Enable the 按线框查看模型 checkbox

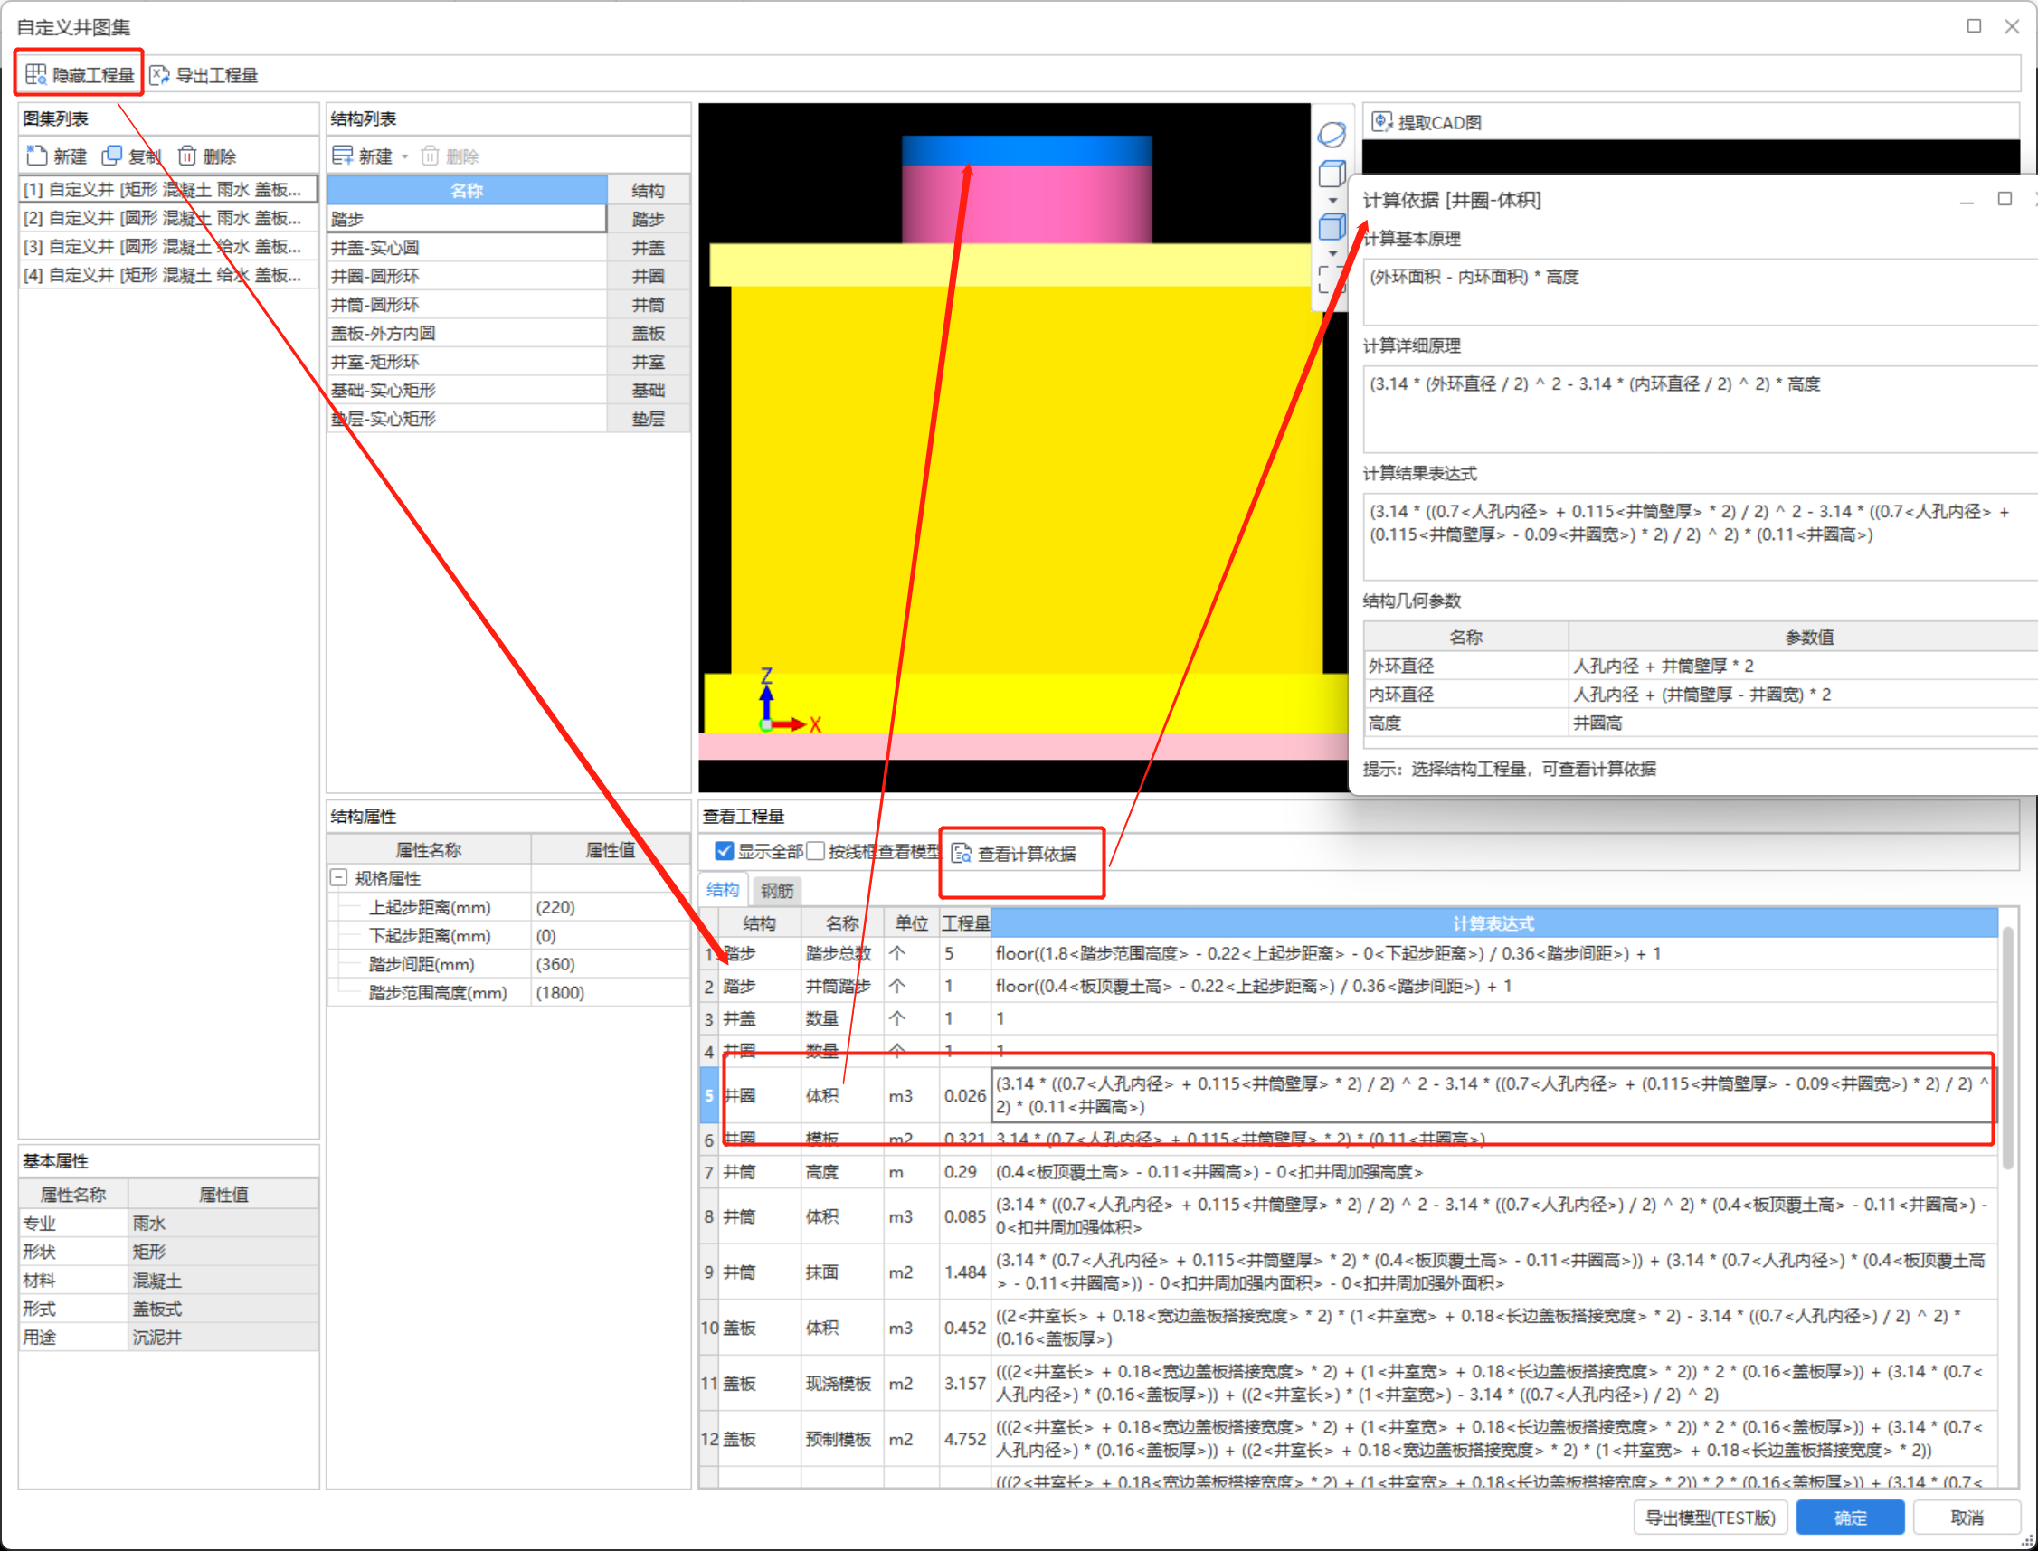[x=816, y=851]
